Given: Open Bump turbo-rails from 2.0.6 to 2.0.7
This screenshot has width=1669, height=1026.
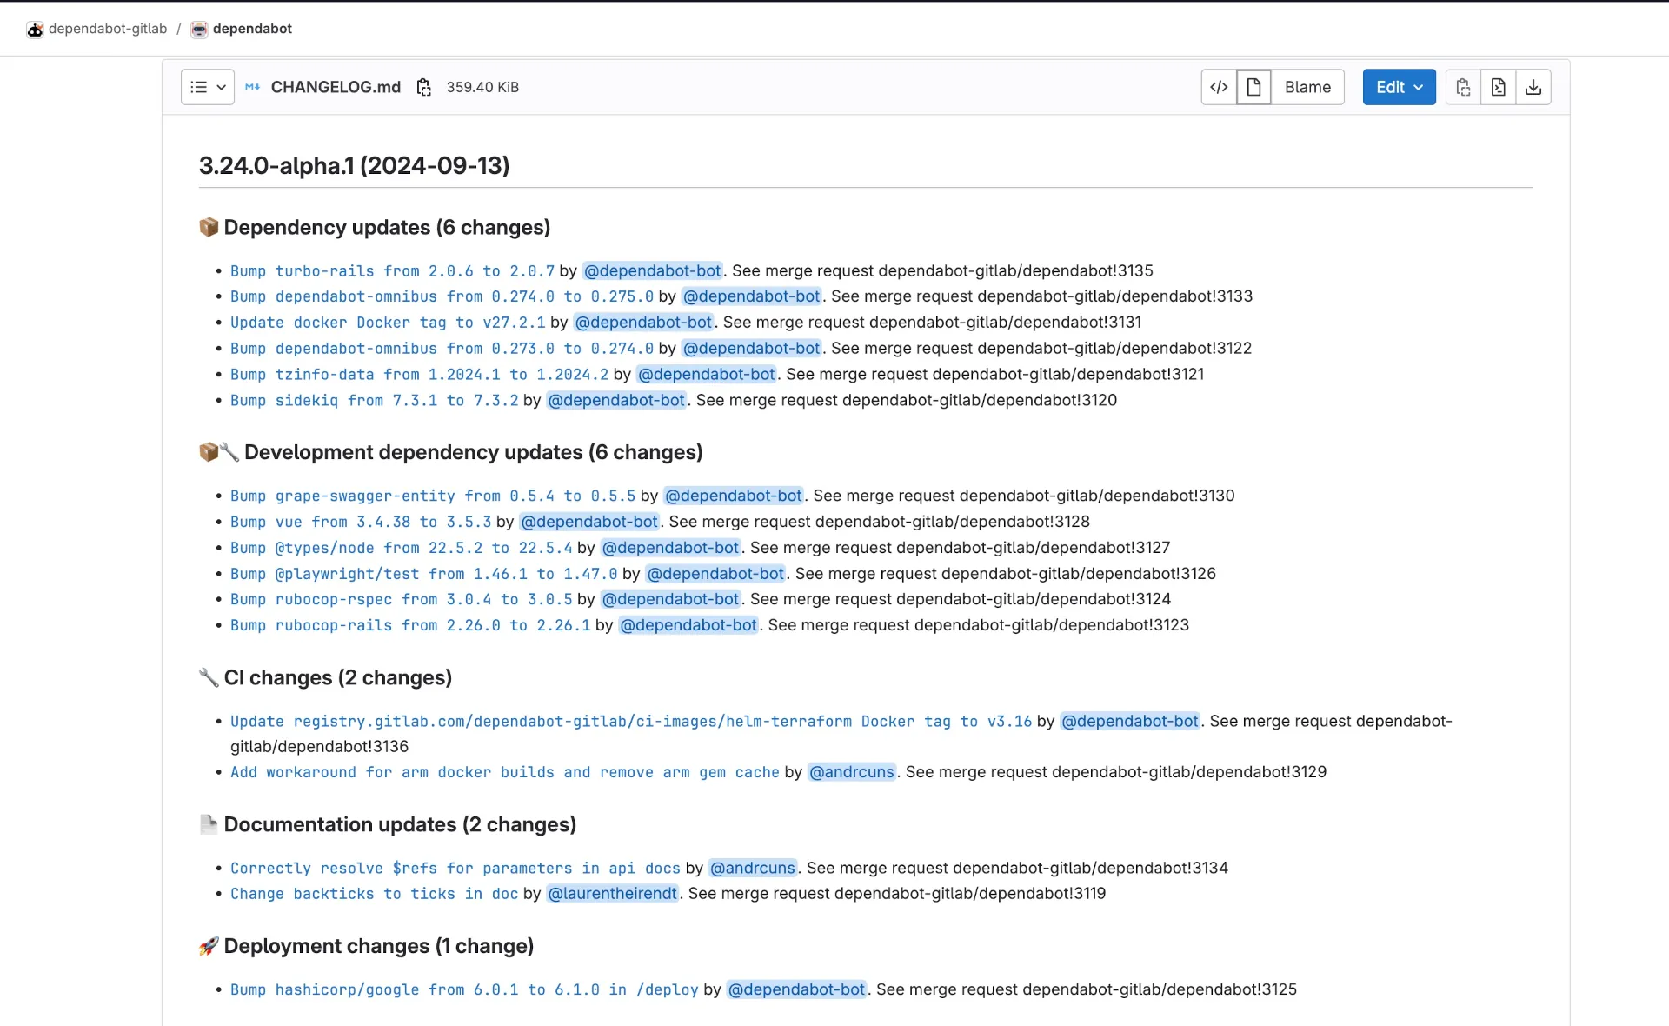Looking at the screenshot, I should coord(392,271).
